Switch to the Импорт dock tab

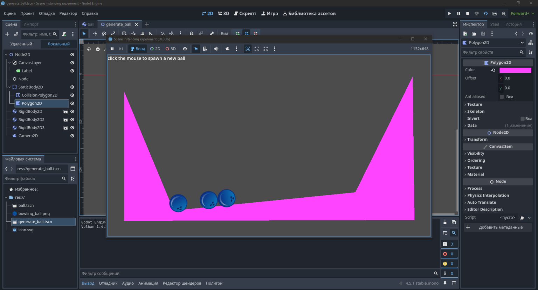click(x=31, y=24)
